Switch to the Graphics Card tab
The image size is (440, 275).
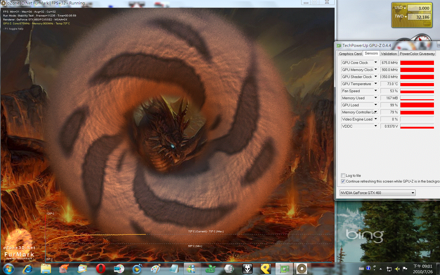pos(350,54)
